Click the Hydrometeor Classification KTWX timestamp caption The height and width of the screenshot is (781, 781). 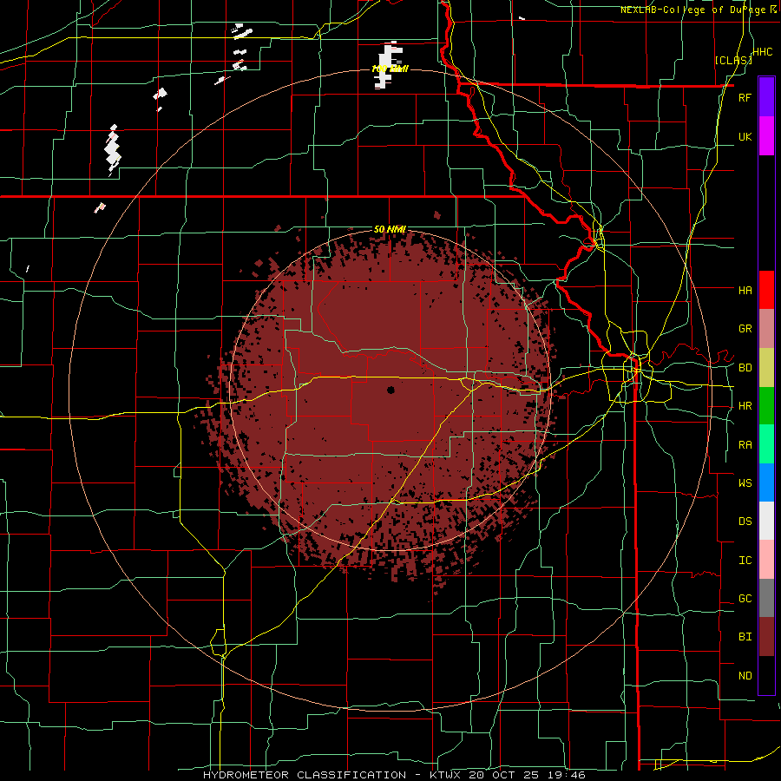coord(394,775)
